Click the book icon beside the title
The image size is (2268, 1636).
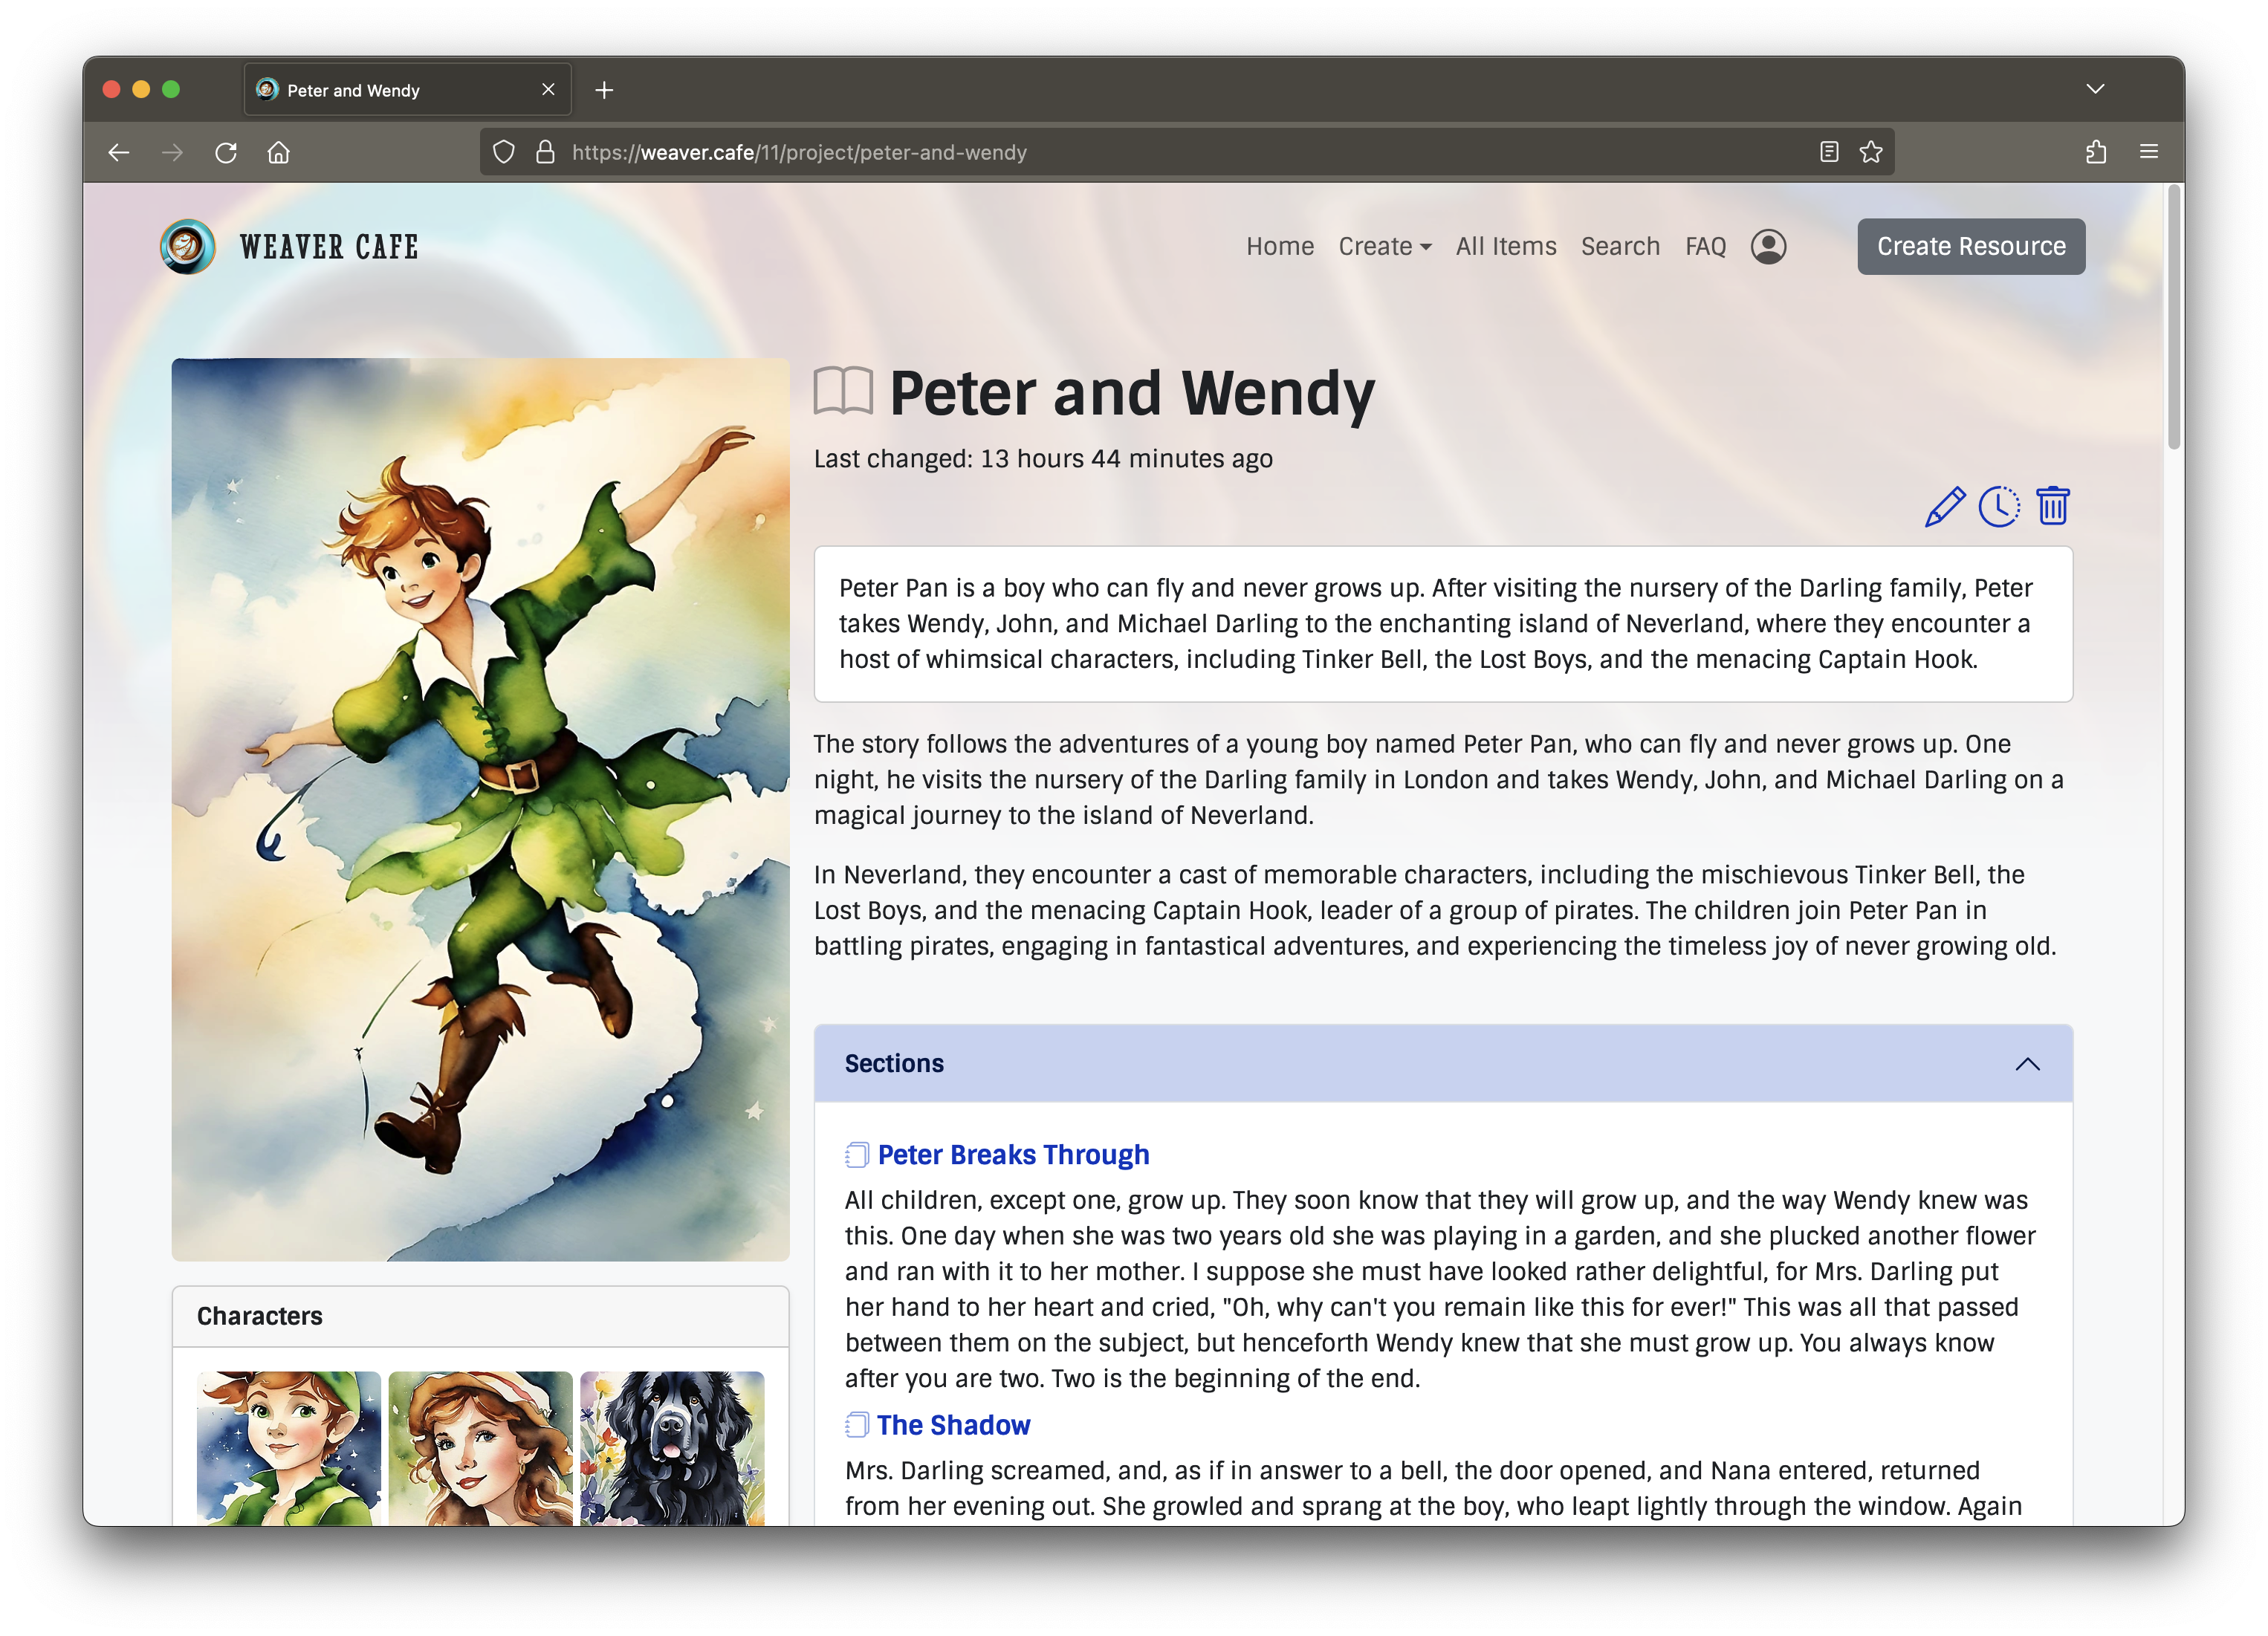843,392
